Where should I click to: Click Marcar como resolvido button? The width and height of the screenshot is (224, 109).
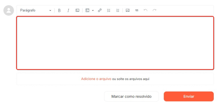tap(132, 96)
